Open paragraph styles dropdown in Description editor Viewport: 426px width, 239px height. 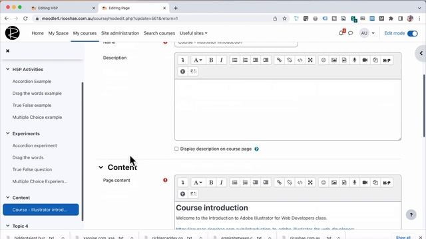click(198, 60)
